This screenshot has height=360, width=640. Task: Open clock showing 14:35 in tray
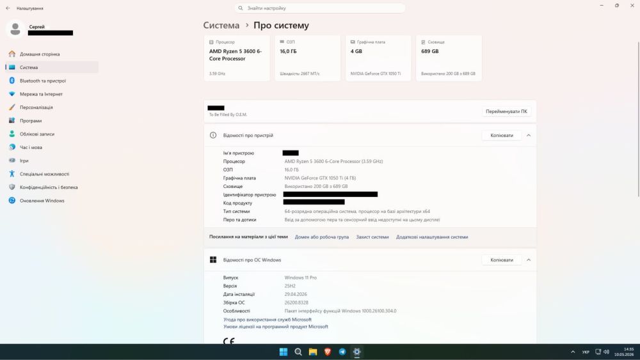point(624,352)
